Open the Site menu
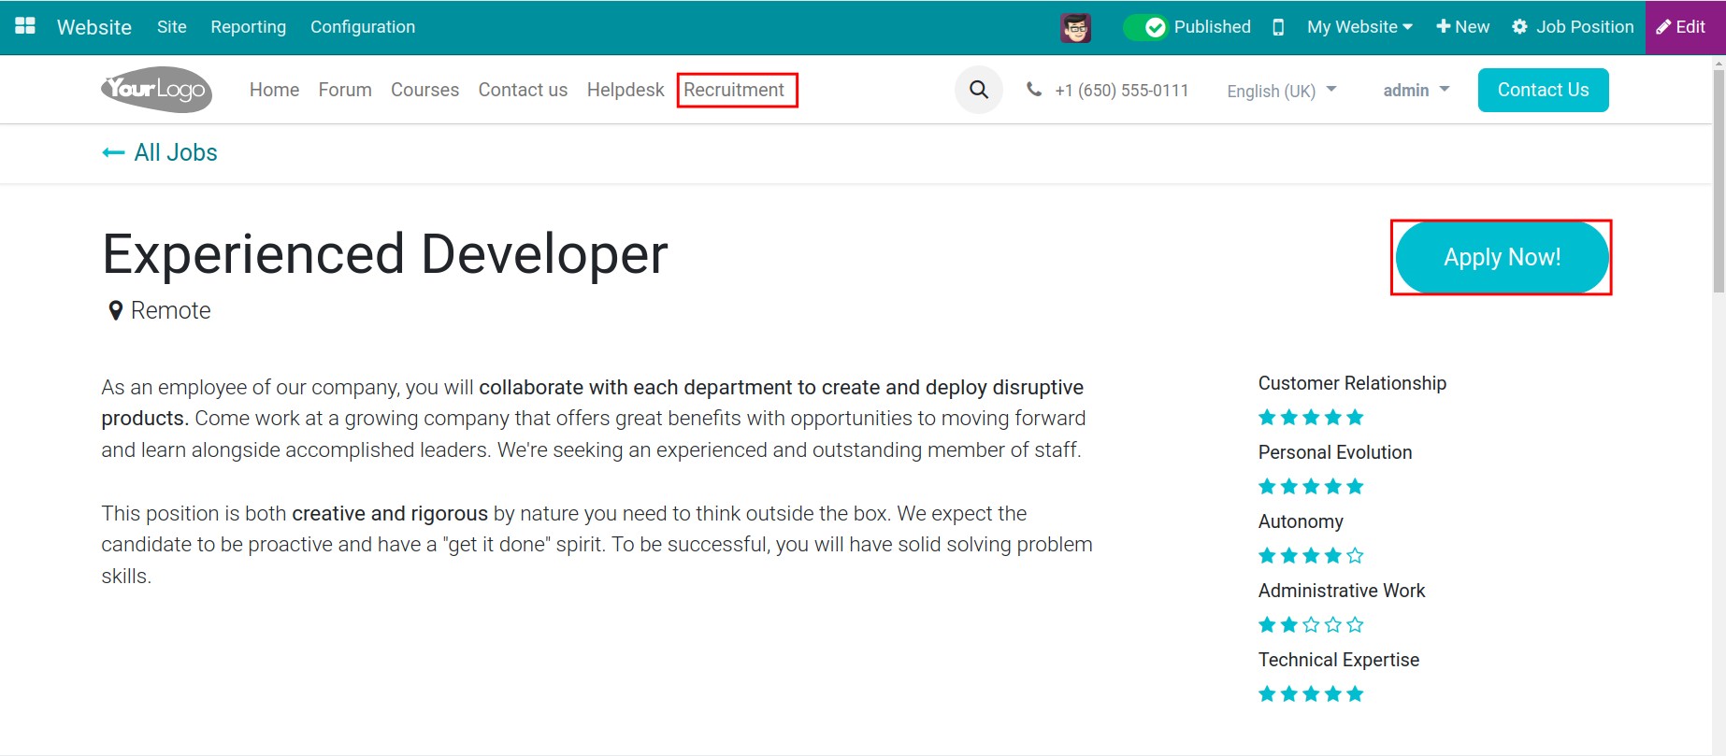 click(172, 27)
